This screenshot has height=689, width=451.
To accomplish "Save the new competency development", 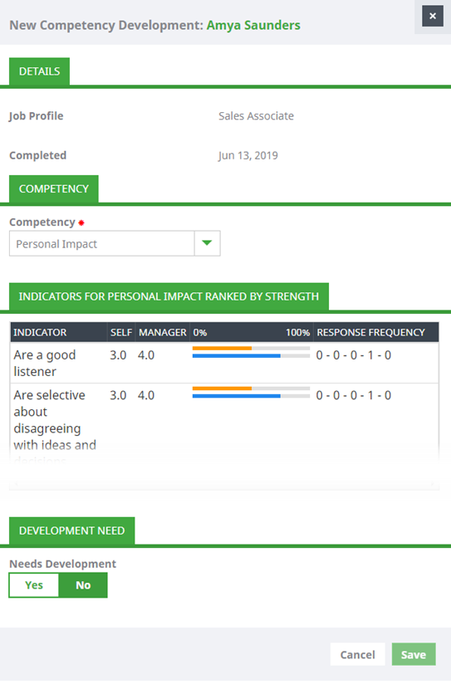I will (414, 654).
